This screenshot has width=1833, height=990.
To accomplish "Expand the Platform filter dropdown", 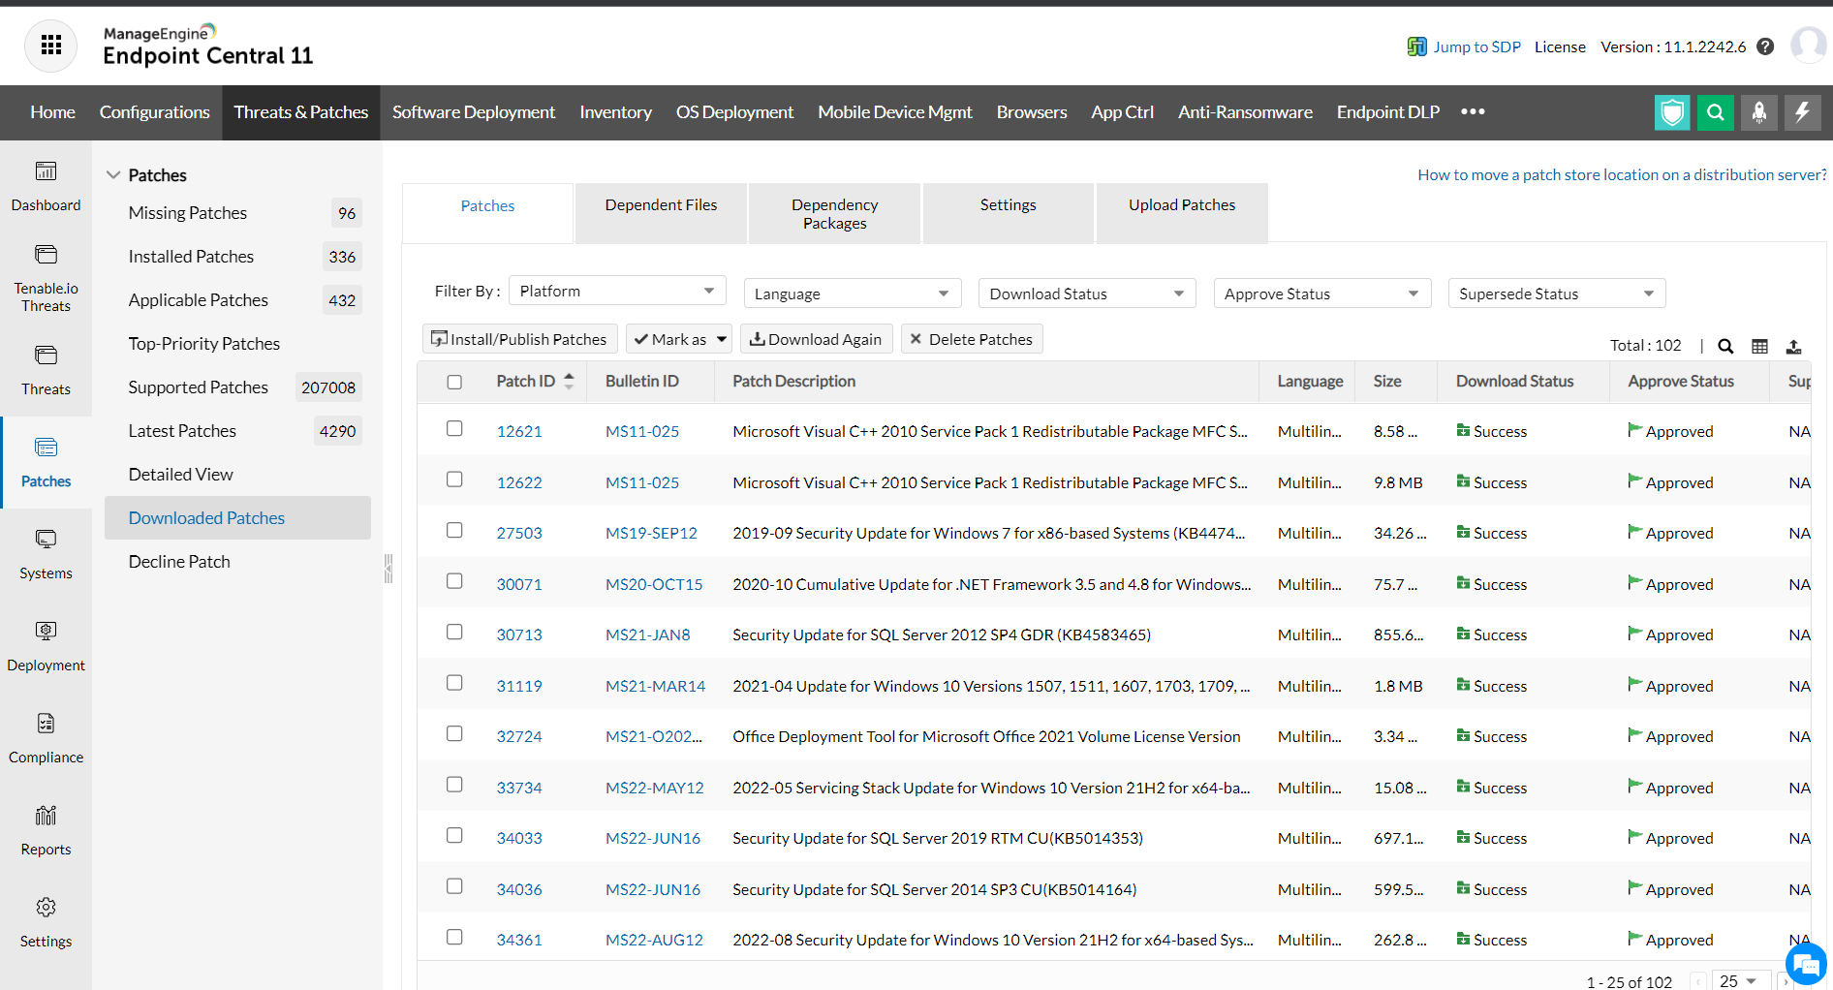I will [x=617, y=292].
